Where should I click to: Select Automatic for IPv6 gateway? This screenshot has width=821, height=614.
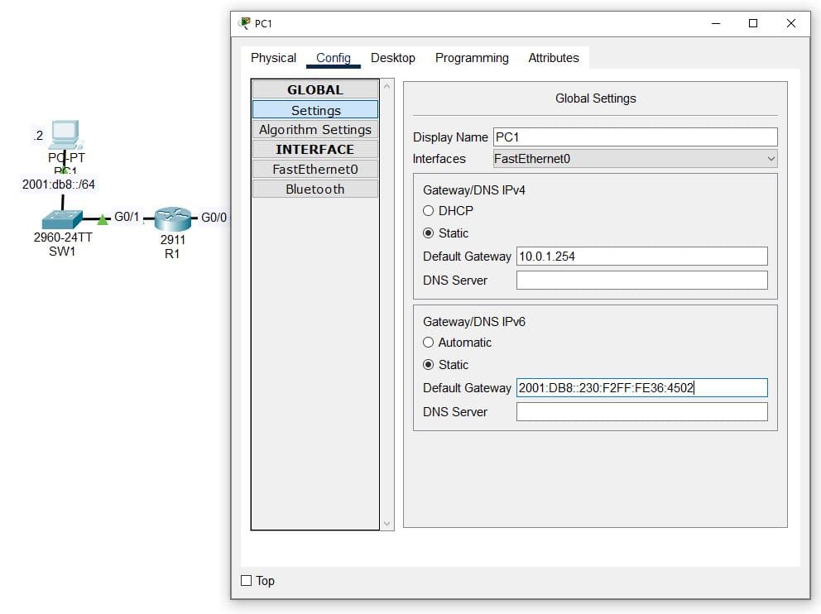[x=429, y=343]
